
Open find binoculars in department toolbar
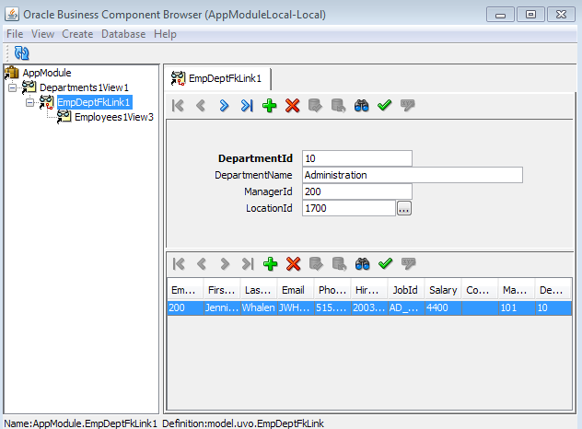tap(362, 106)
